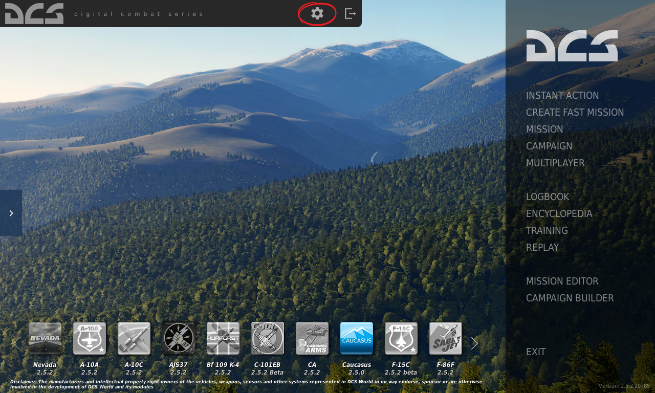
Task: Select the Combined Arms module icon
Action: pos(312,338)
